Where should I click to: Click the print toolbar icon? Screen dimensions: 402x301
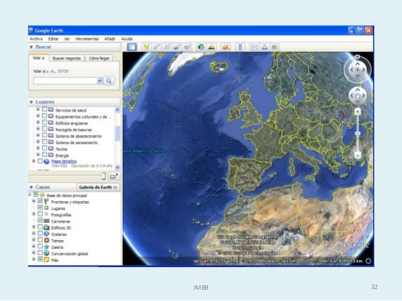tap(265, 47)
